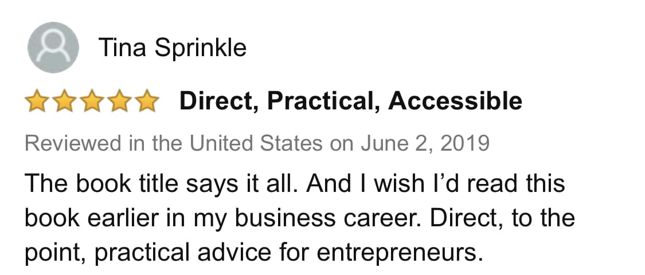The image size is (645, 275).
Task: Click "United States" in the review metadata
Action: click(256, 143)
